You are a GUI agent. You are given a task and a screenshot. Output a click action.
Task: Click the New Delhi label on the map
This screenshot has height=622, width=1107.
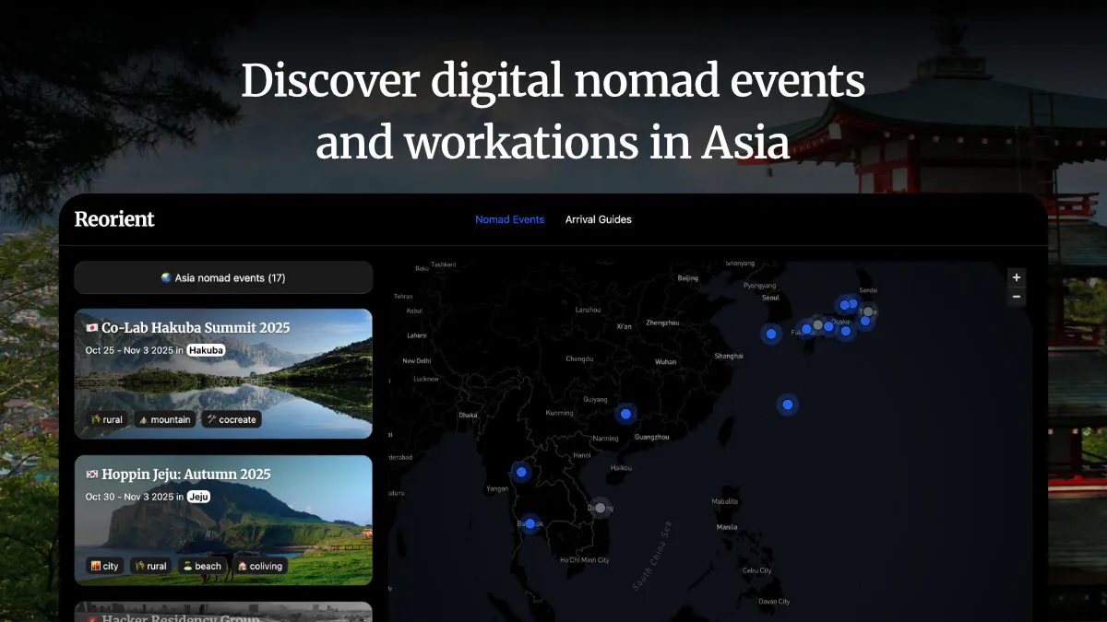417,360
